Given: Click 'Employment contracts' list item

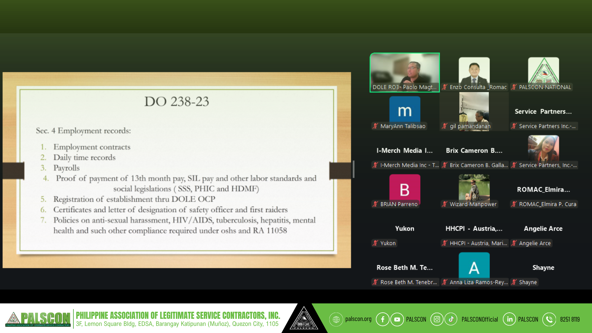Looking at the screenshot, I should pos(92,147).
